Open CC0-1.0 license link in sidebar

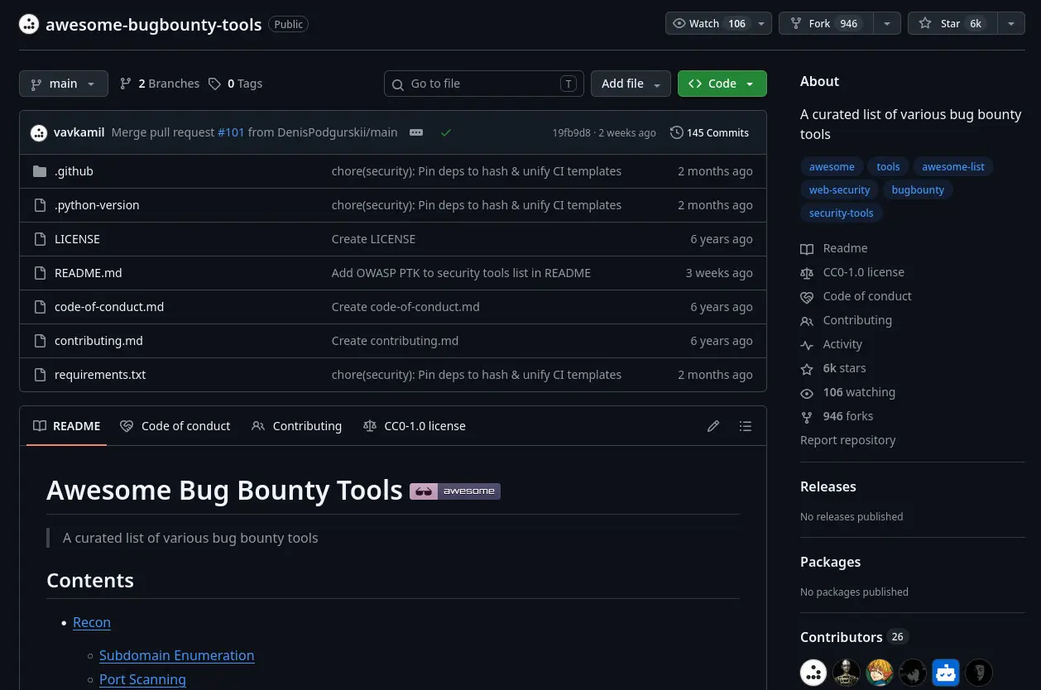tap(852, 272)
